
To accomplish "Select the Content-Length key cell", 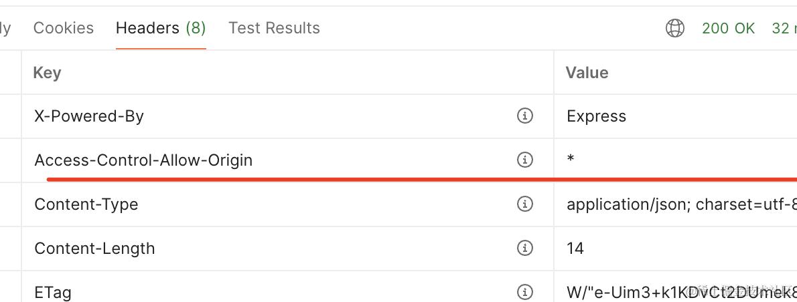I will click(94, 249).
